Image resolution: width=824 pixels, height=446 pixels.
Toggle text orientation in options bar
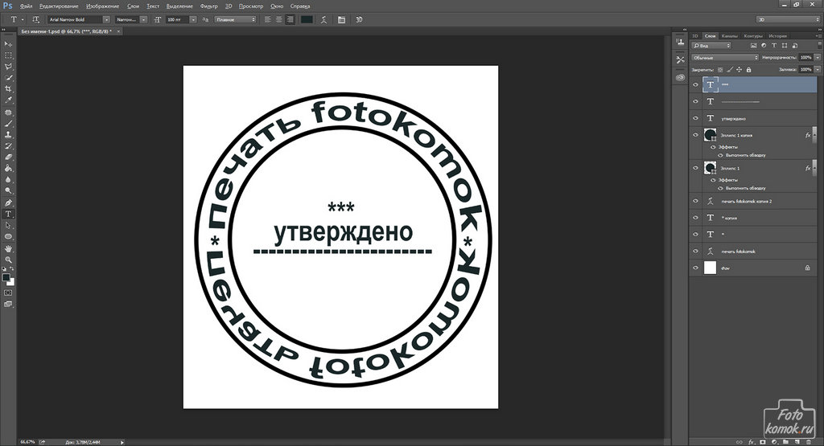pos(35,19)
